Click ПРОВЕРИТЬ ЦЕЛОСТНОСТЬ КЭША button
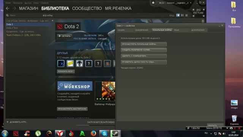The image size is (243, 137). click(x=144, y=62)
